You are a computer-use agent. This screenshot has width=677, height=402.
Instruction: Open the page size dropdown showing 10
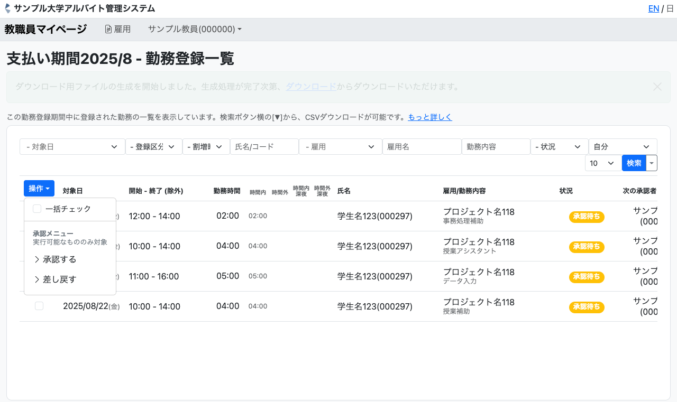click(x=603, y=163)
